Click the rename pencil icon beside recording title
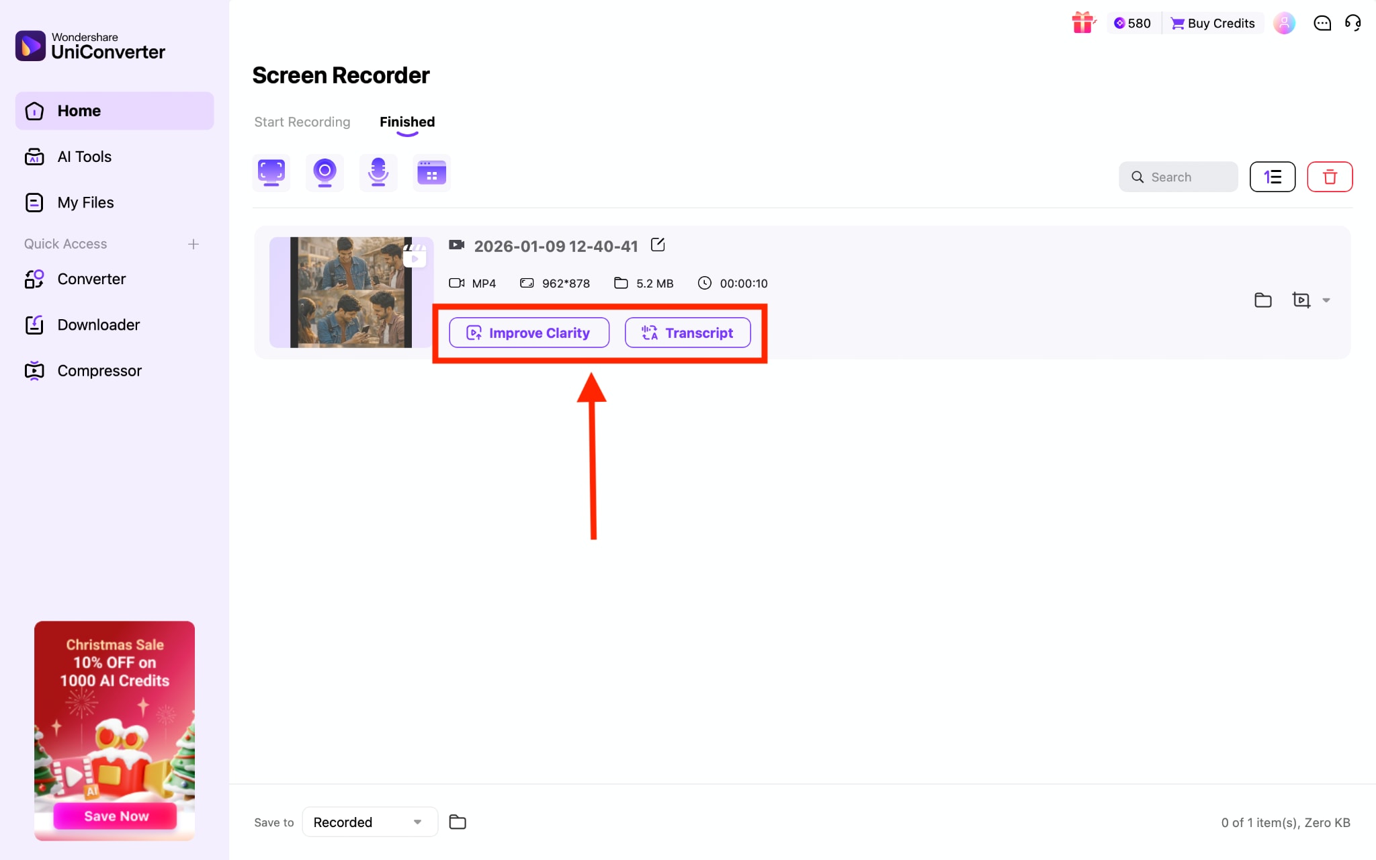 [658, 245]
